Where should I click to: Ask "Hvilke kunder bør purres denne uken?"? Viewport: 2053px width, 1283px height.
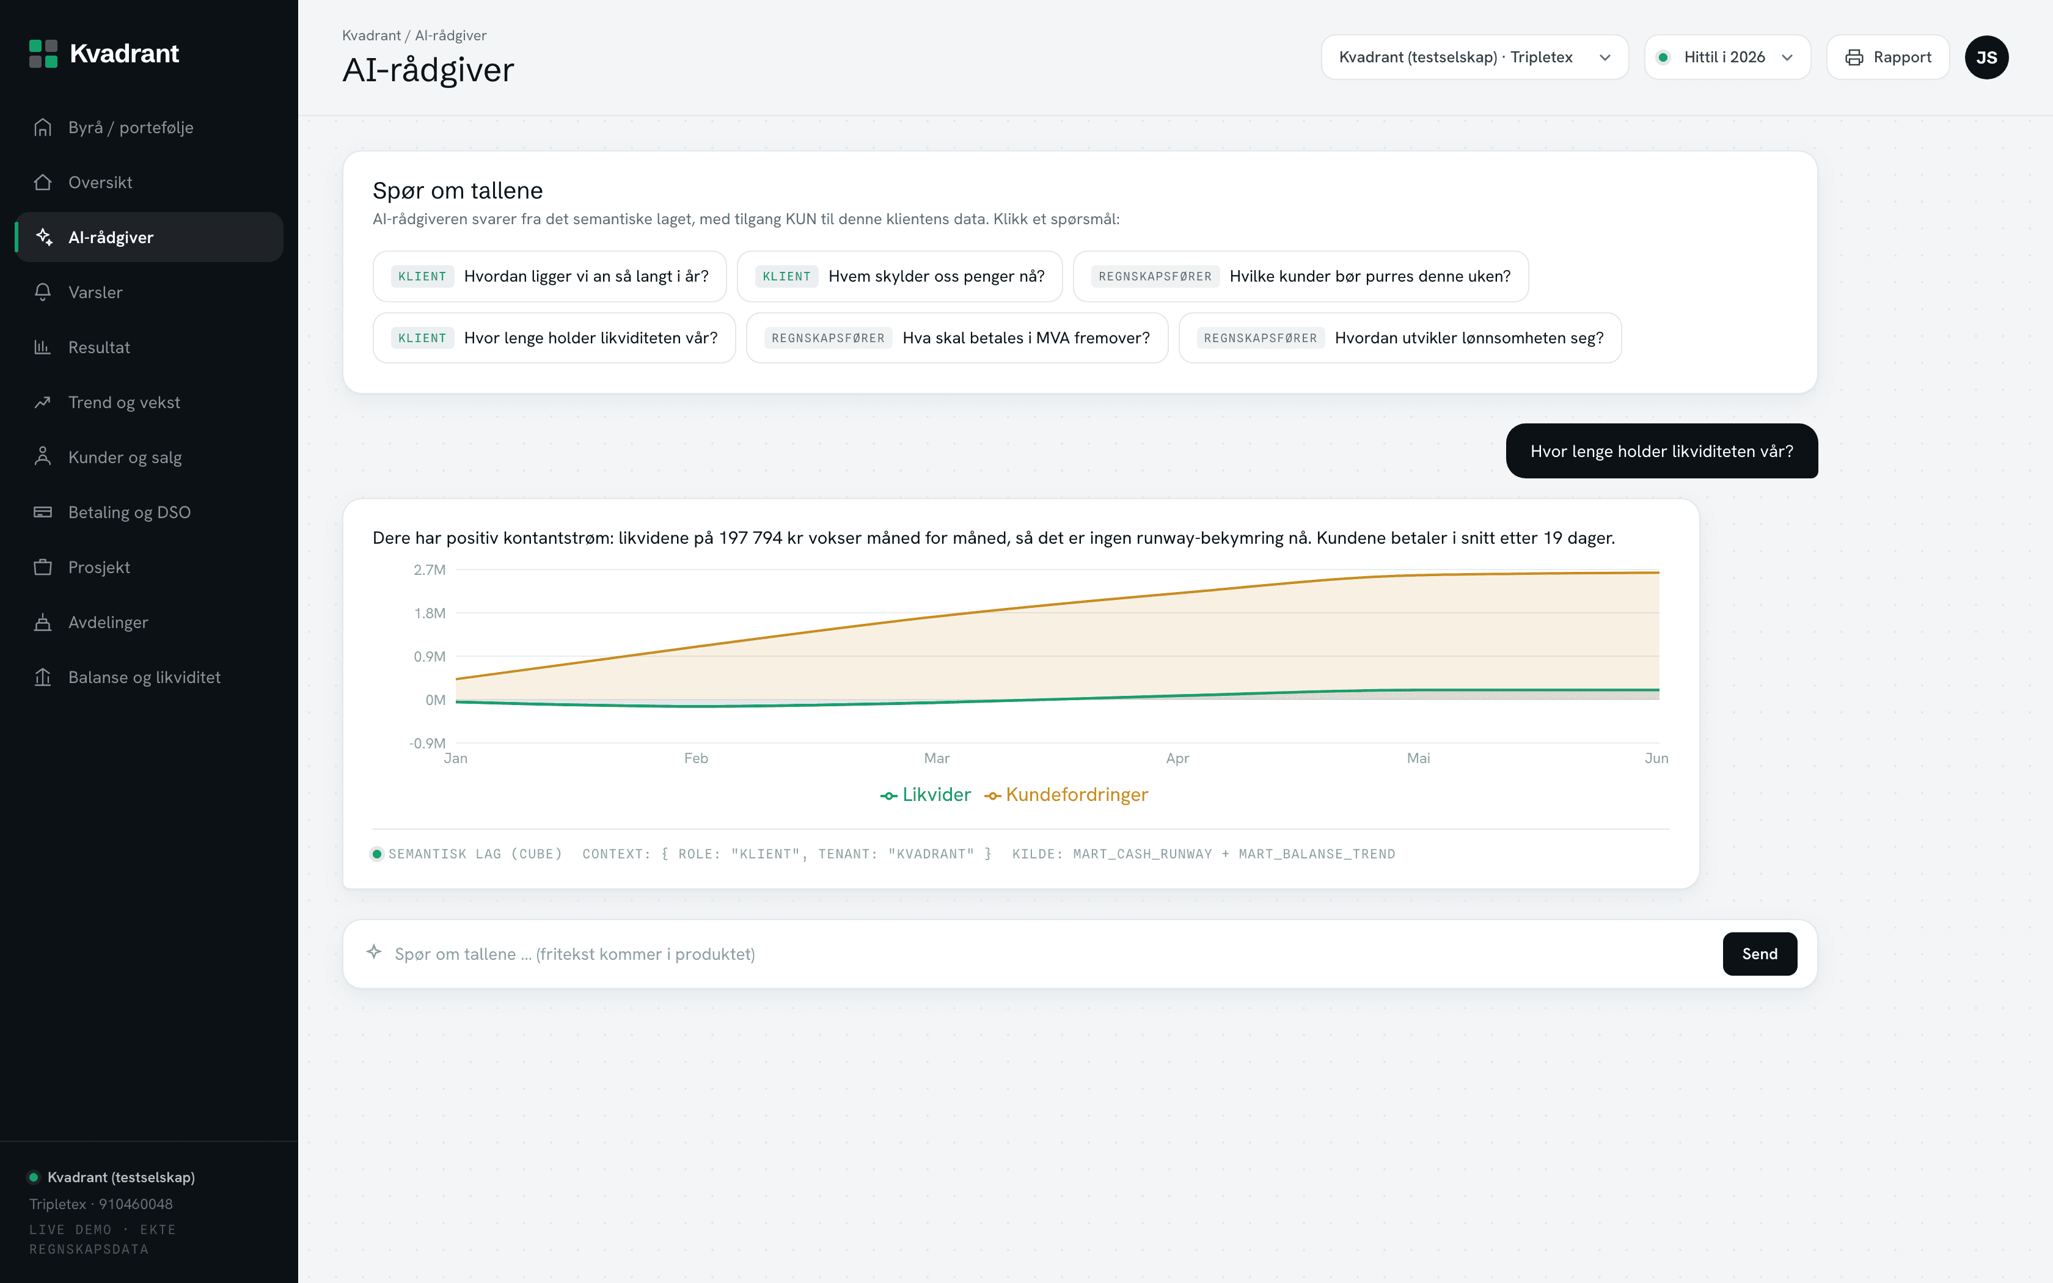pyautogui.click(x=1300, y=277)
